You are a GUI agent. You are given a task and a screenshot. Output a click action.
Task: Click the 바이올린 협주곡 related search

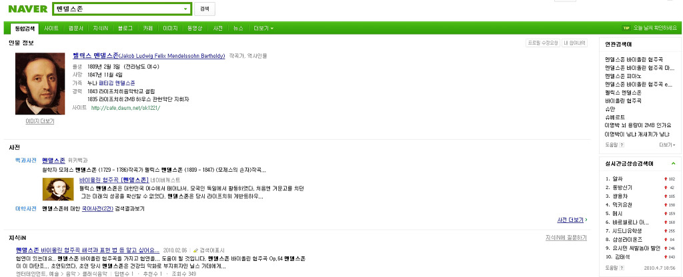[623, 101]
